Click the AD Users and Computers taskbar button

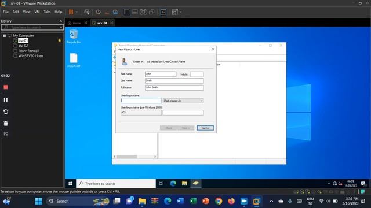pyautogui.click(x=196, y=184)
